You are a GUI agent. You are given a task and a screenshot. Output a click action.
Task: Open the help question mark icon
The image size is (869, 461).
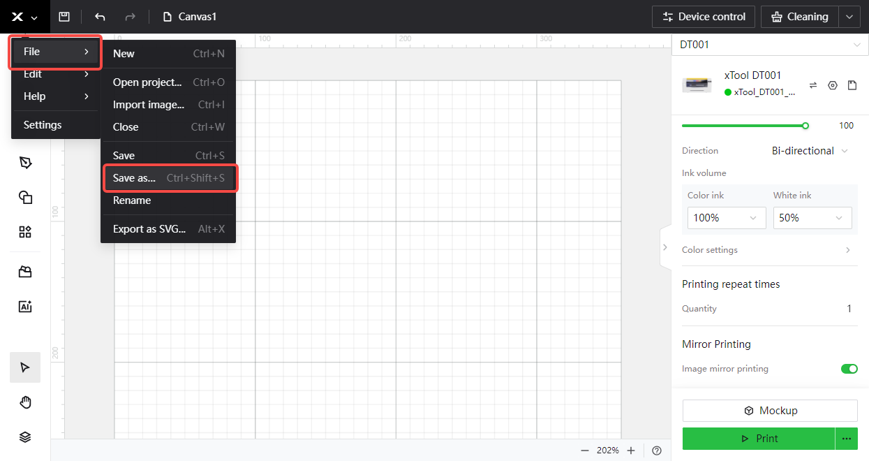pyautogui.click(x=657, y=451)
